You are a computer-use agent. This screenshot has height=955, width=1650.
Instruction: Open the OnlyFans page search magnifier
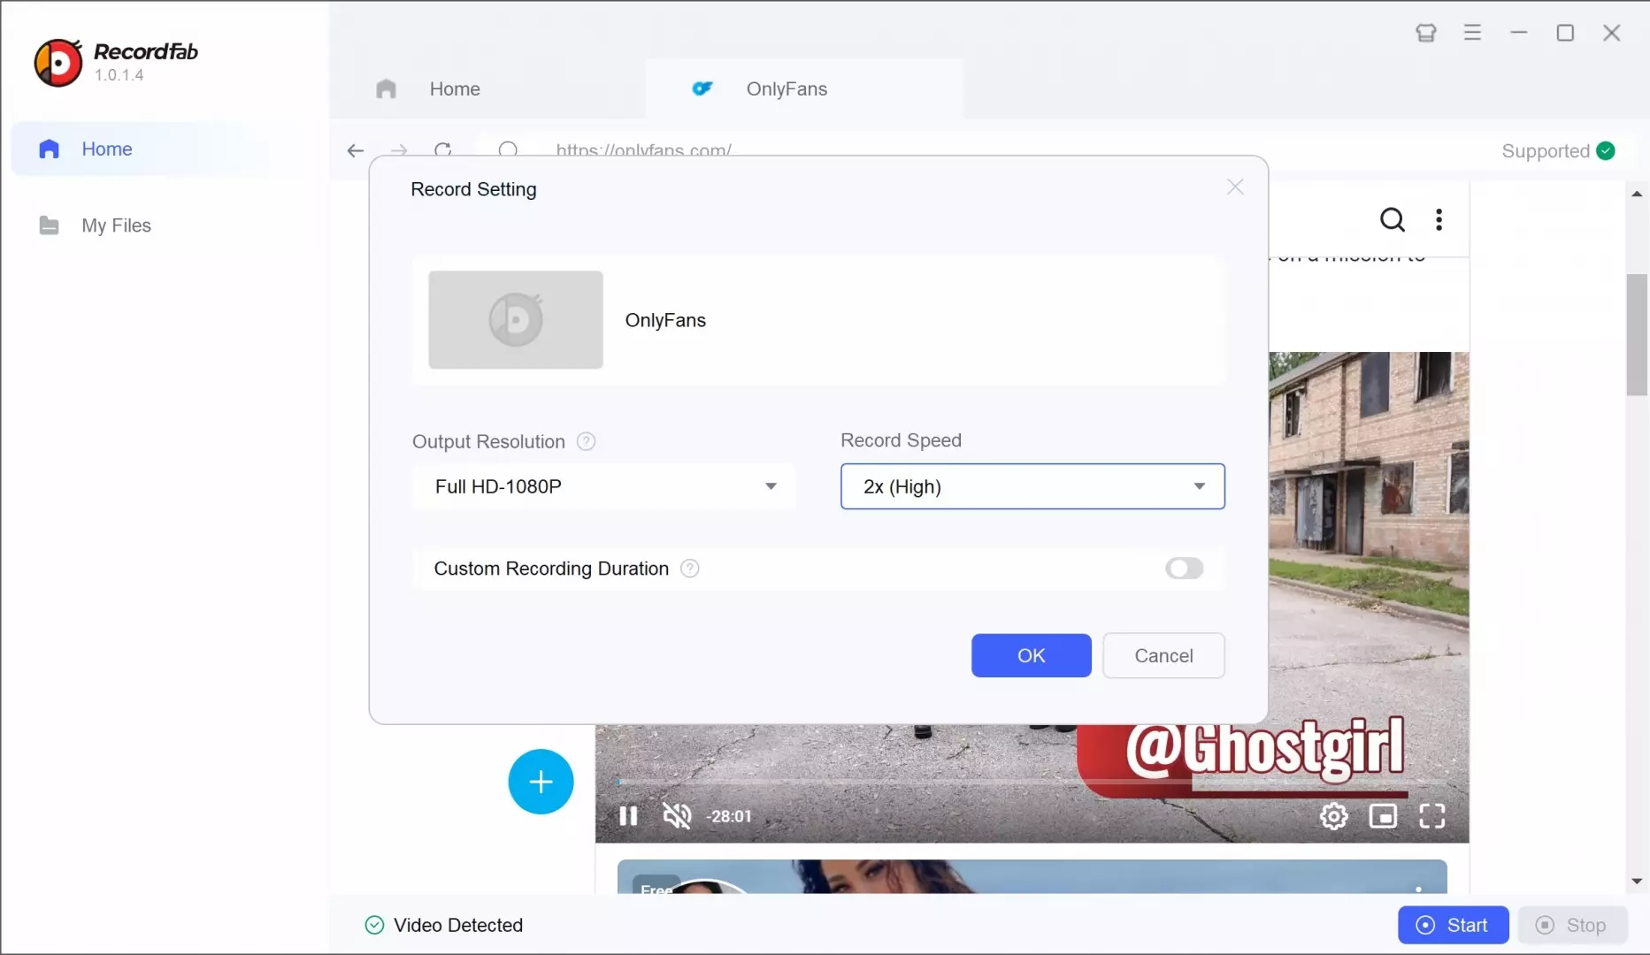click(1393, 219)
